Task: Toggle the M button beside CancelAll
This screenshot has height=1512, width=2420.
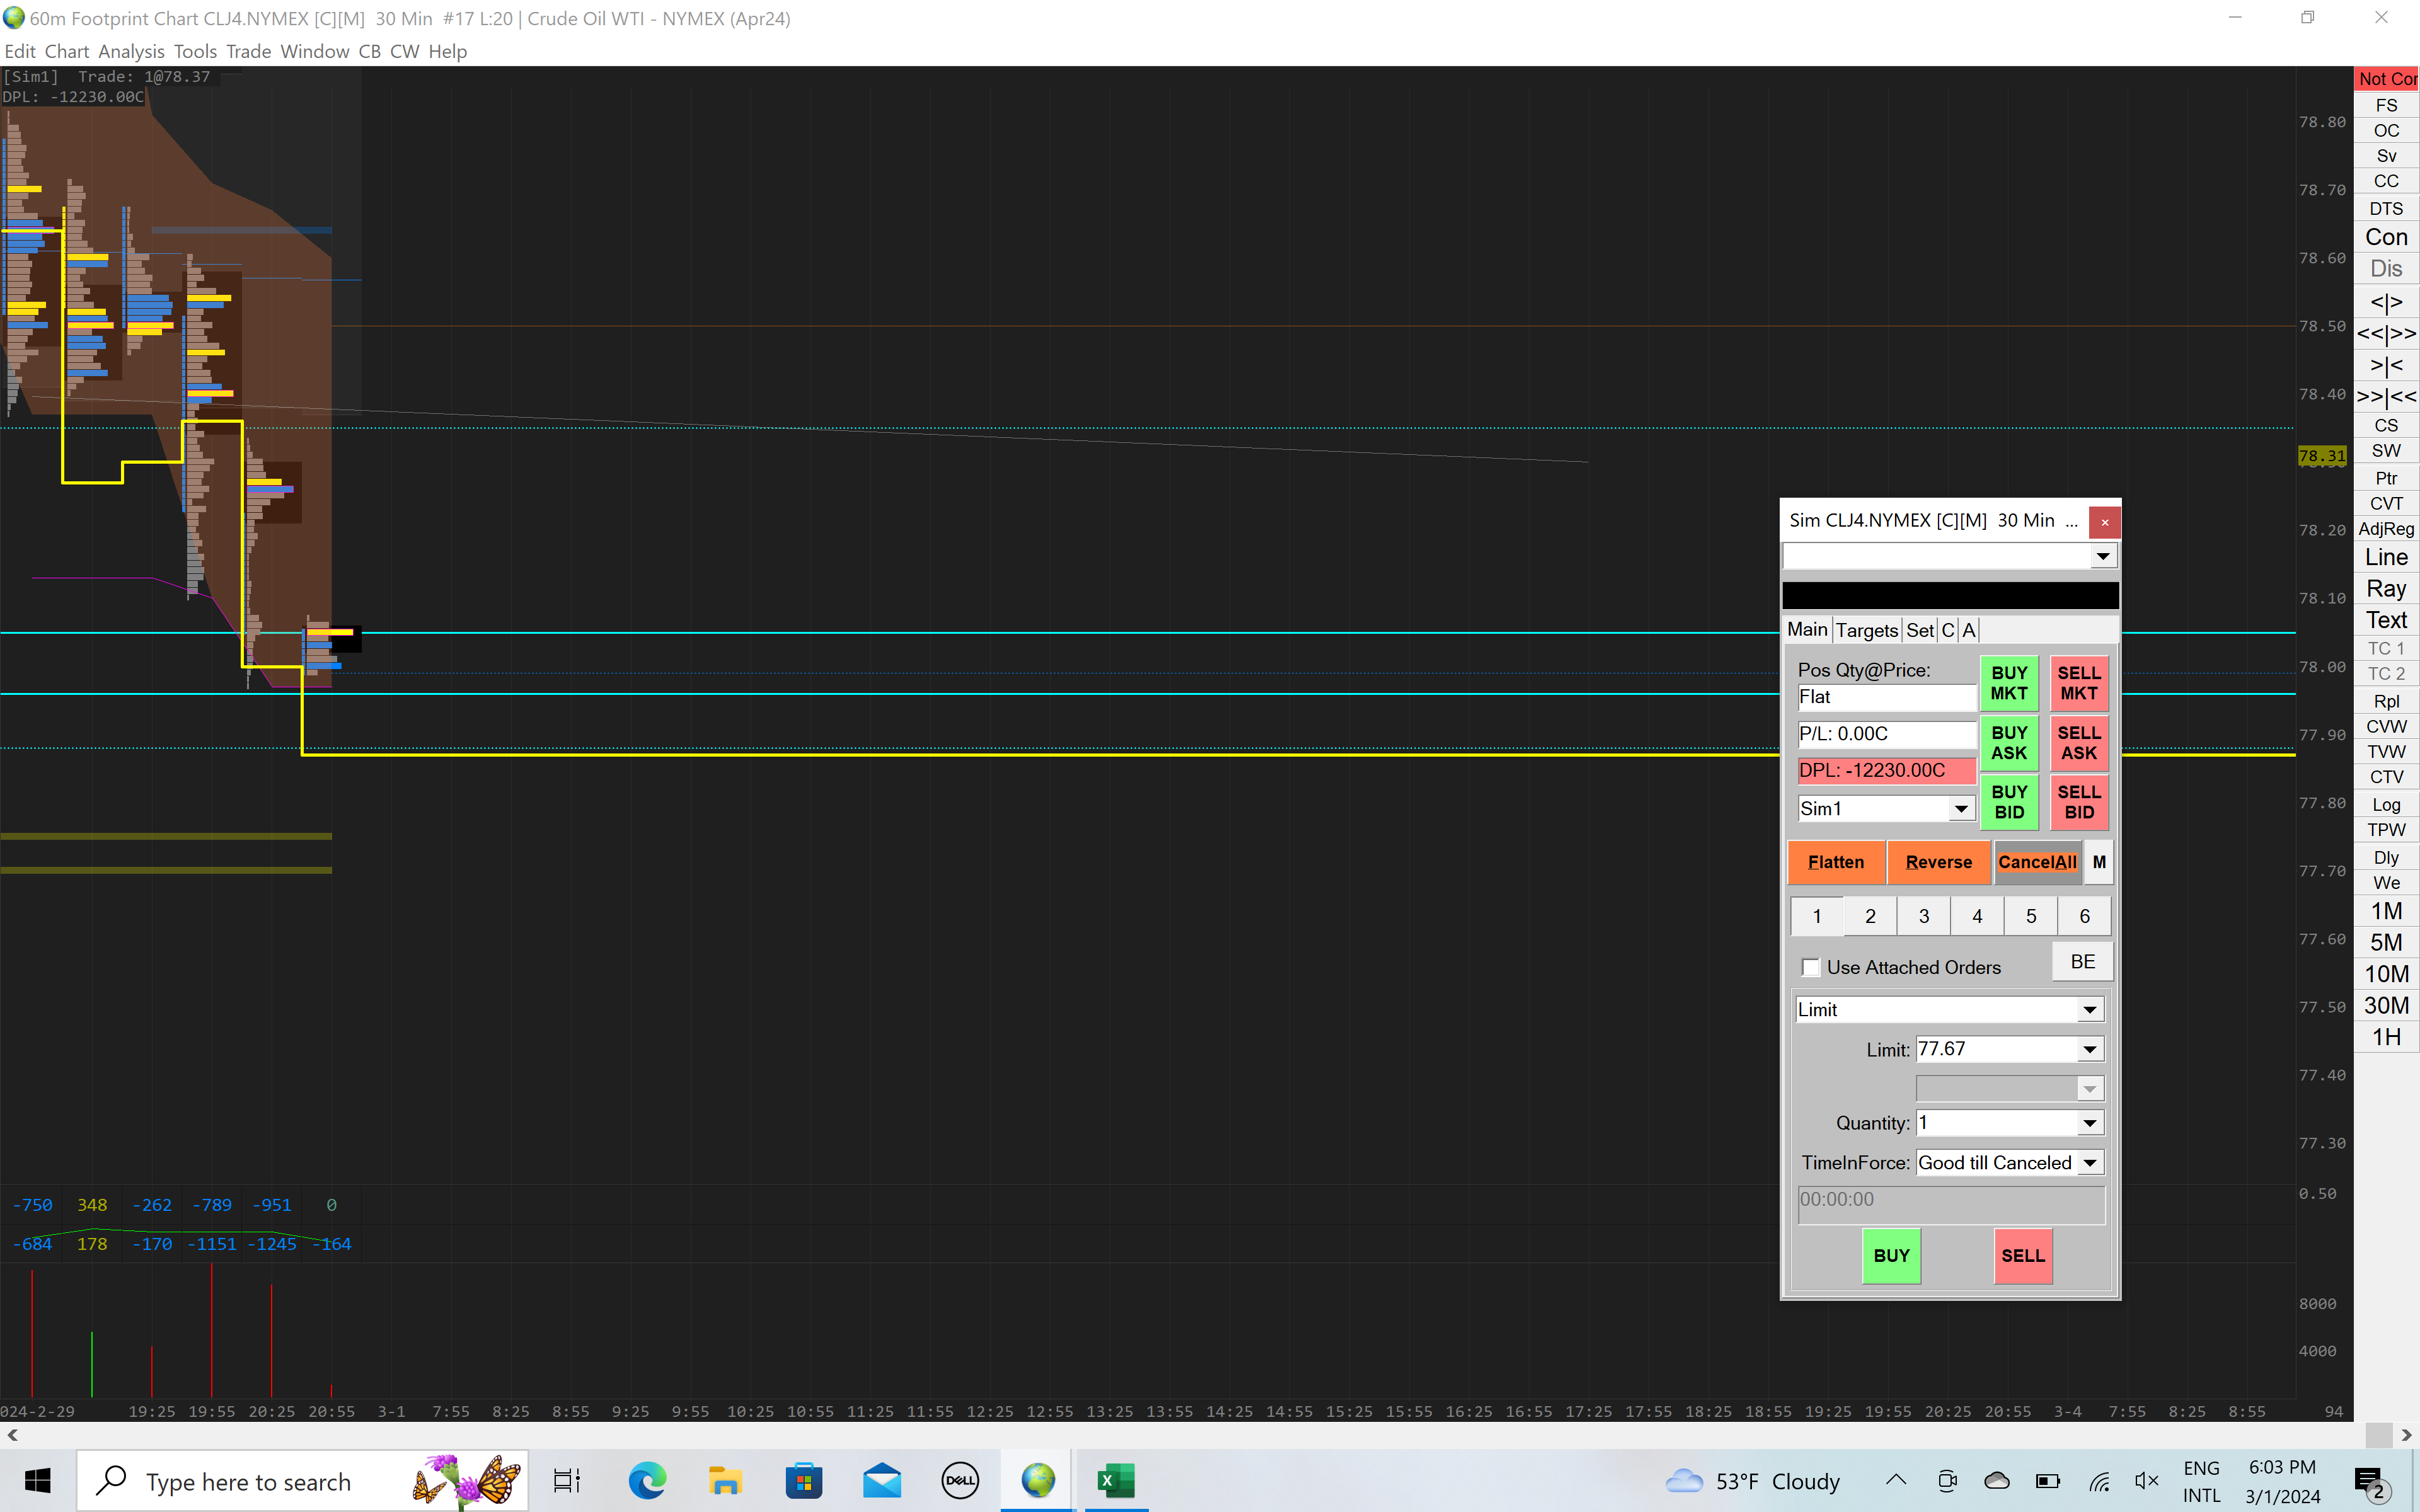Action: (2098, 862)
